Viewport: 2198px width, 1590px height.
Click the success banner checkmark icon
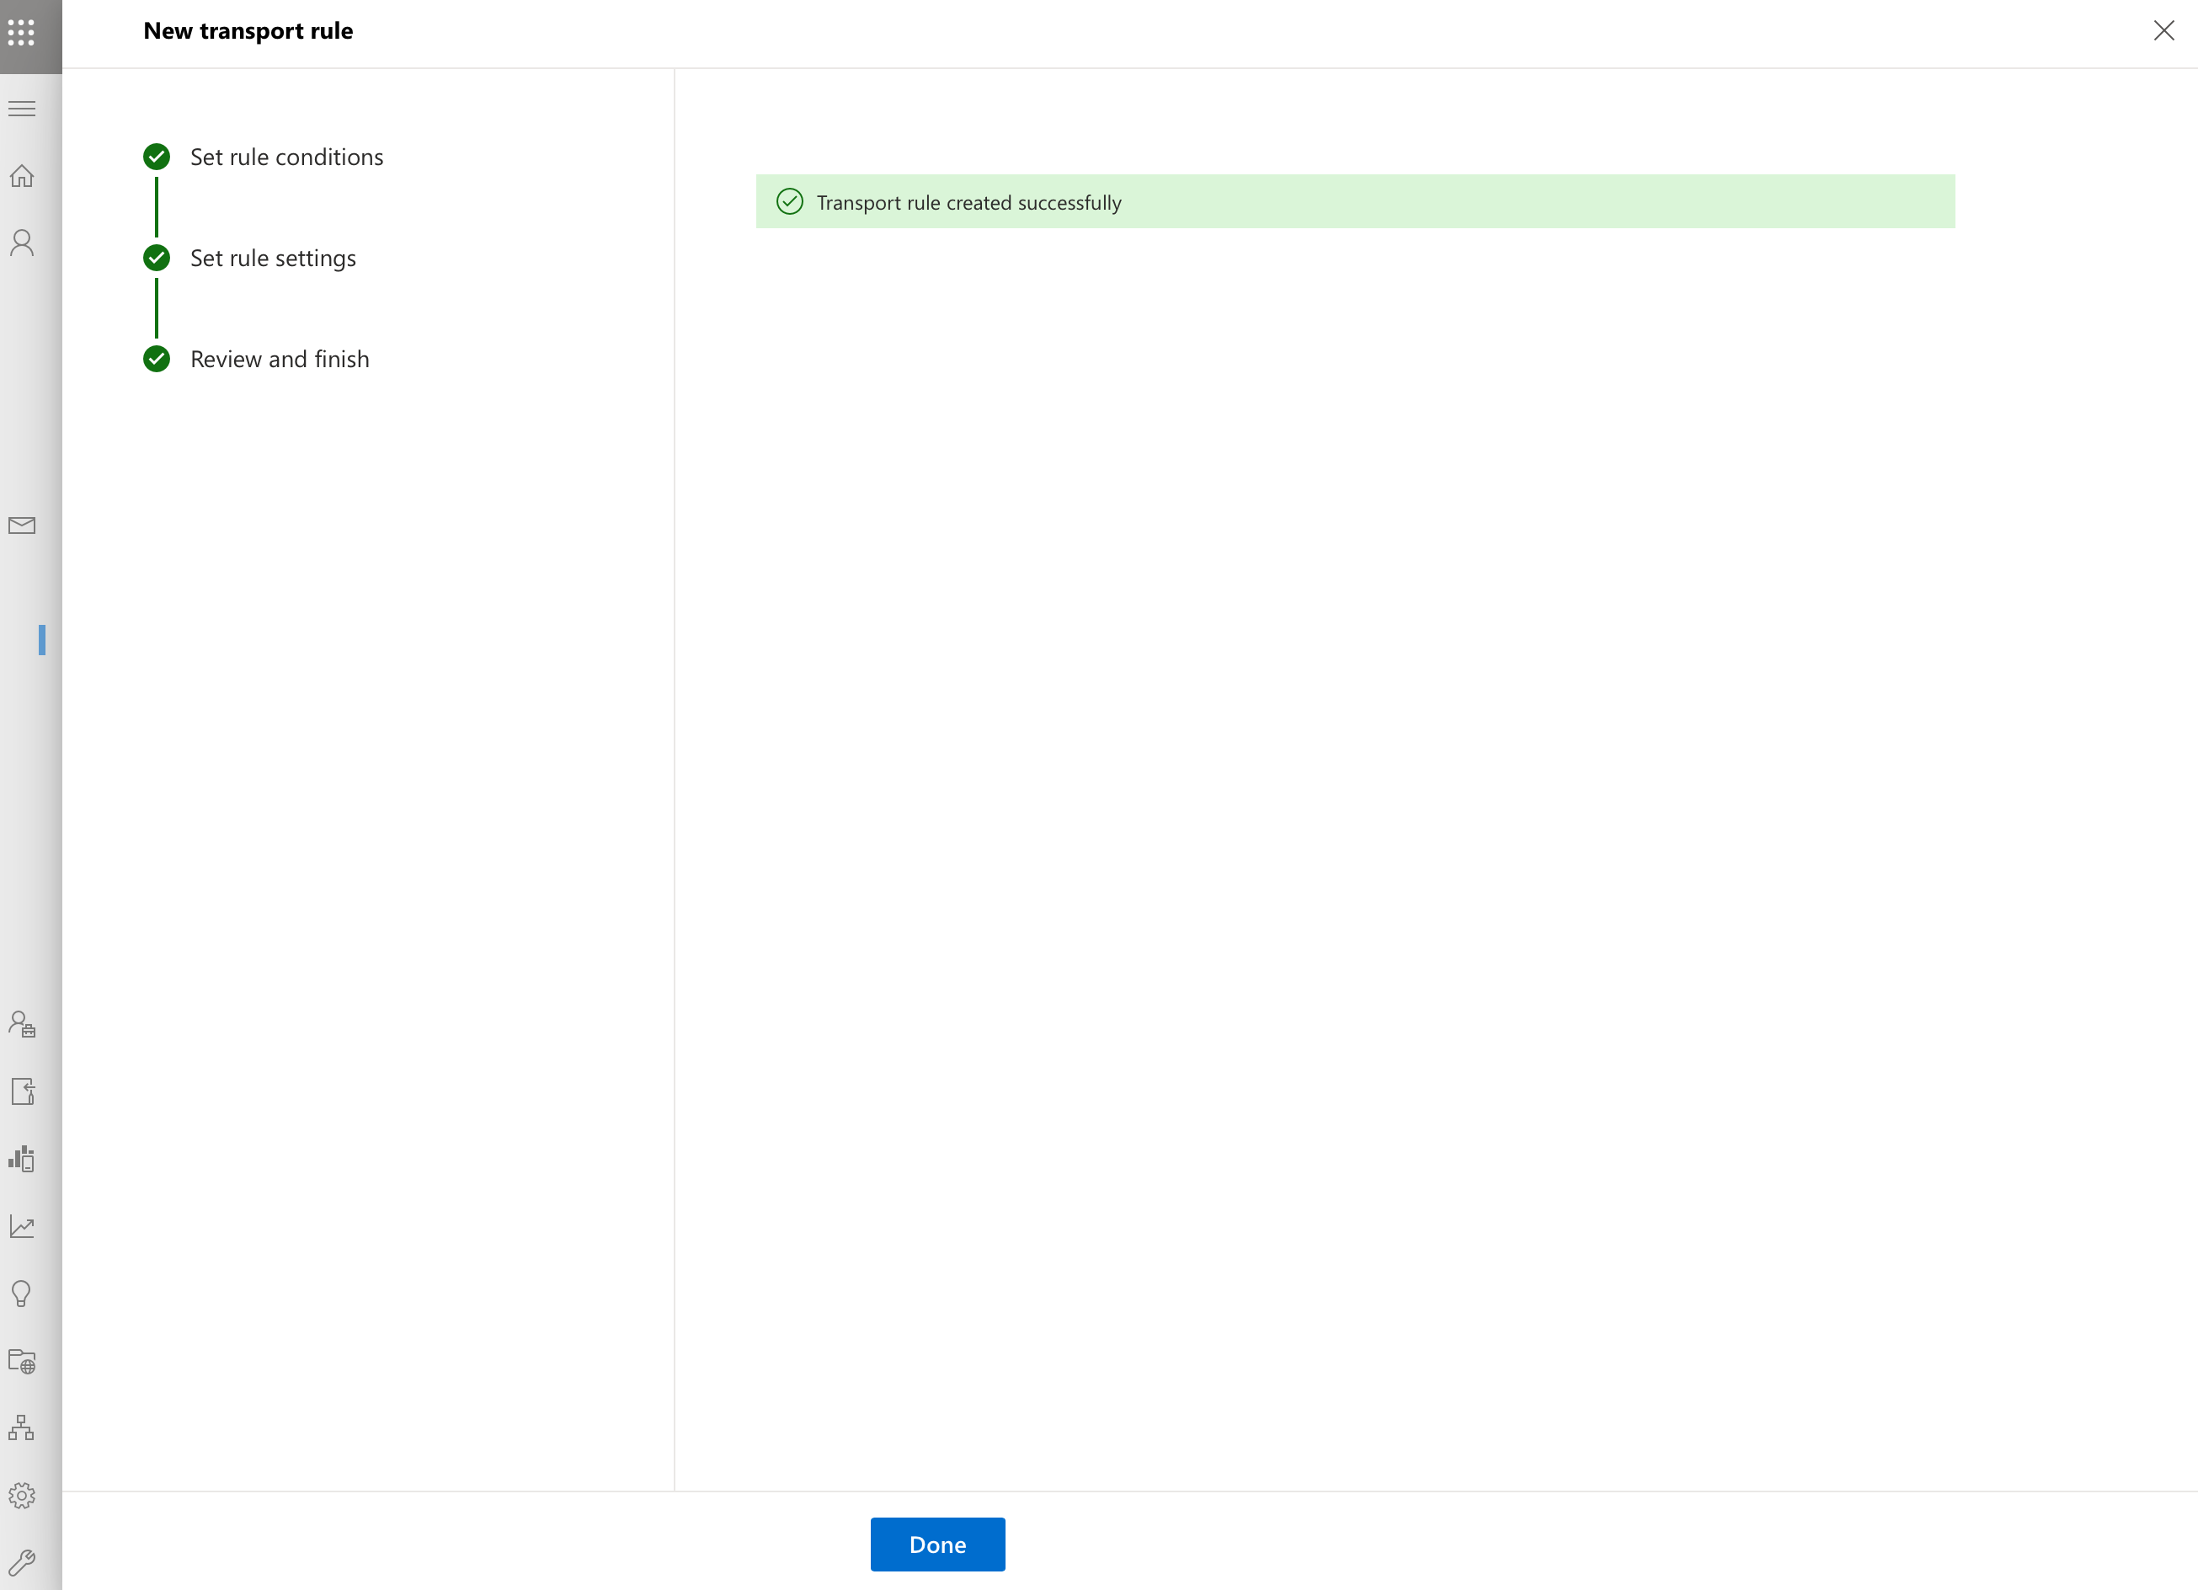click(x=790, y=201)
